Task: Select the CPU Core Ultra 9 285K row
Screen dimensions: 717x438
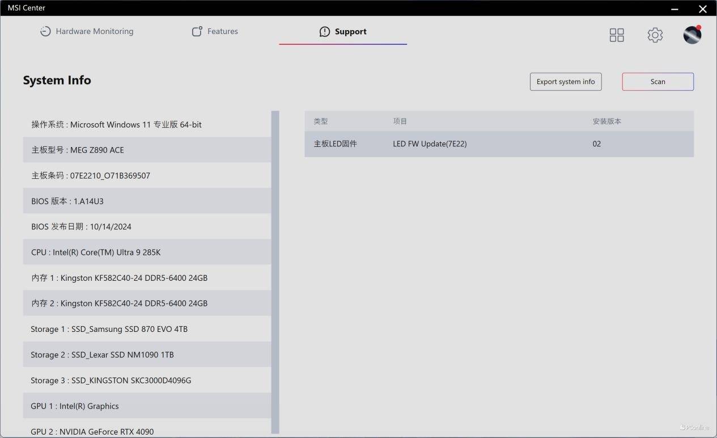Action: coord(147,252)
